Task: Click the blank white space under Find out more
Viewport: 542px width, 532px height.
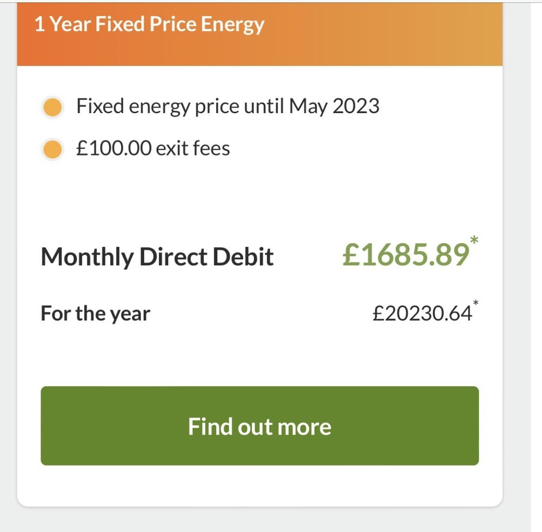Action: [260, 485]
